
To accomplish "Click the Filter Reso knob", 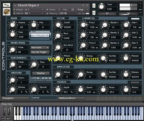I will pyautogui.click(x=58, y=36).
